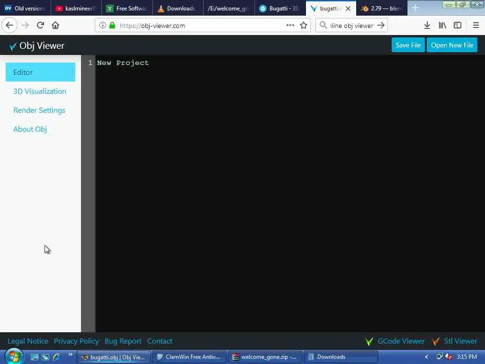The image size is (485, 364).
Task: Toggle the sidebar view icon
Action: pos(458,26)
